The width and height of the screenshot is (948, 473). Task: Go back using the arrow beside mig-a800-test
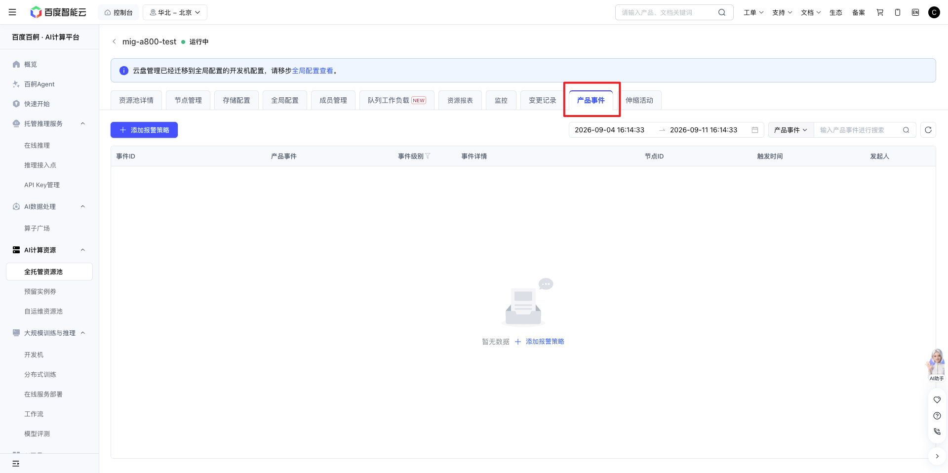(114, 41)
